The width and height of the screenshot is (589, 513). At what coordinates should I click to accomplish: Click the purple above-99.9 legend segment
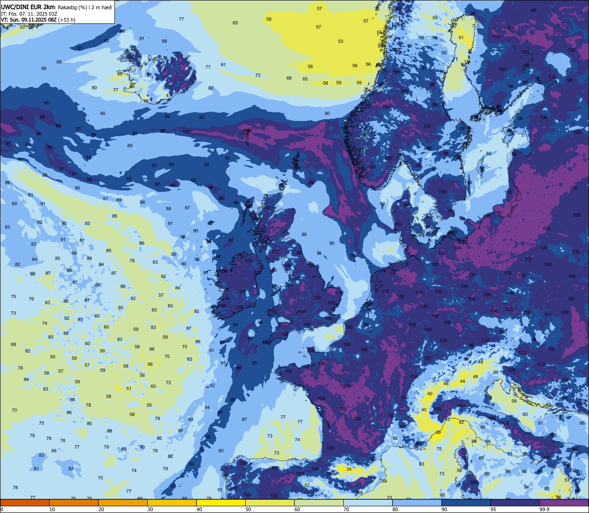[564, 502]
